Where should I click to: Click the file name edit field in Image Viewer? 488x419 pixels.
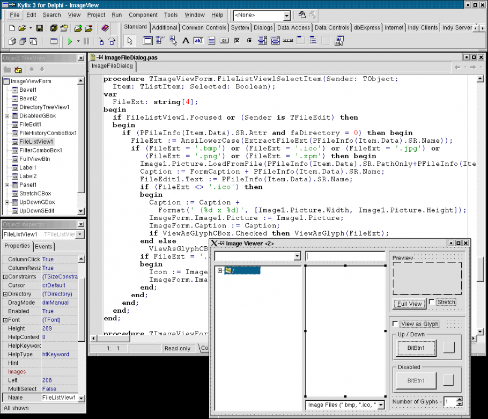[345, 256]
